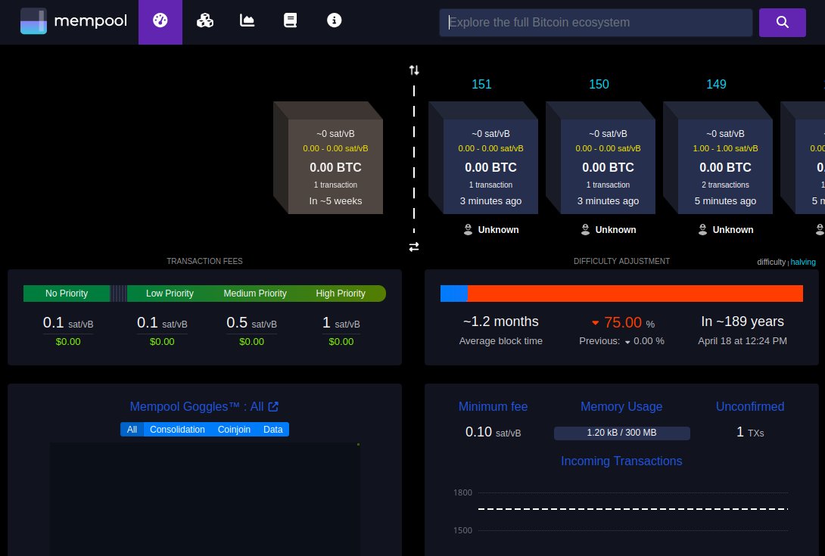Image resolution: width=825 pixels, height=556 pixels.
Task: Click 1 sat/vB high priority fee value
Action: [x=341, y=323]
